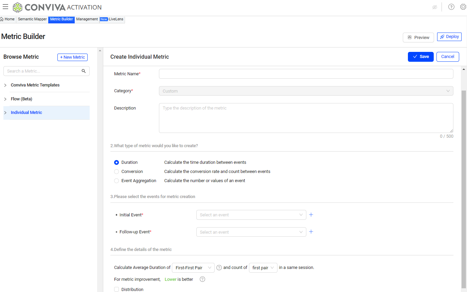
Task: Open the First-First Pair dropdown
Action: tap(193, 268)
